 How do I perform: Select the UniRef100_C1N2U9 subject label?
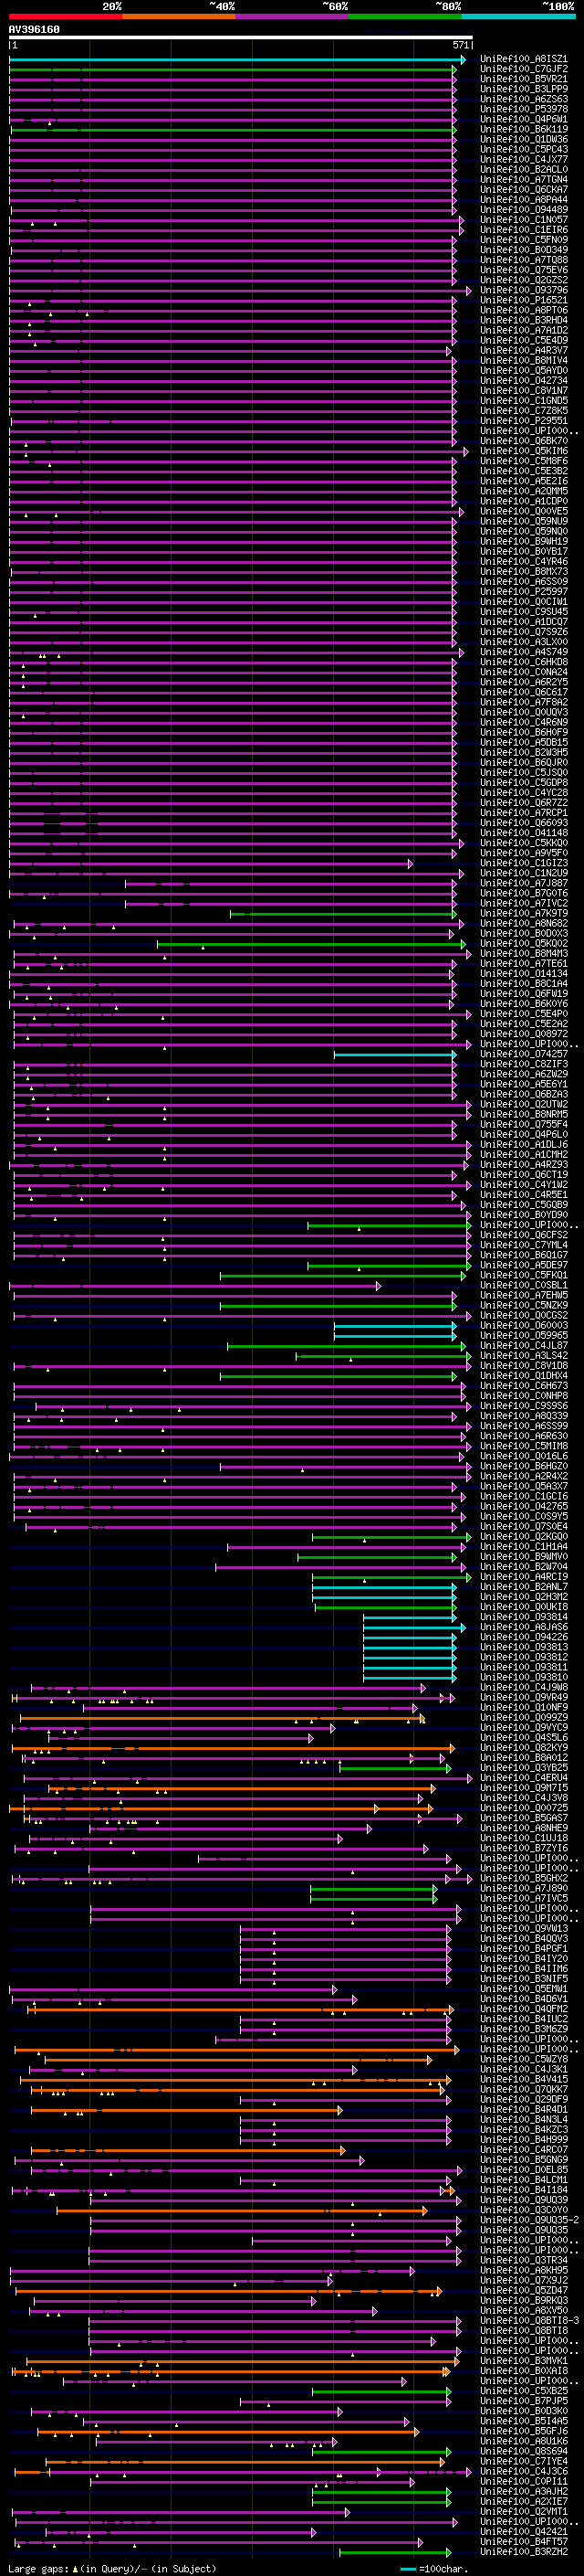point(524,873)
